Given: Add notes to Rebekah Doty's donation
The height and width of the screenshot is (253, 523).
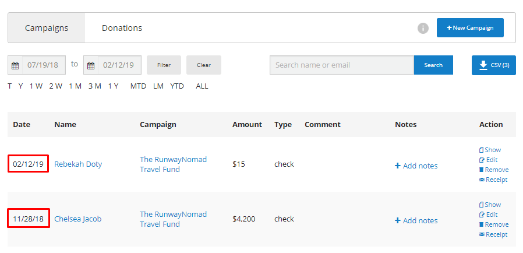Looking at the screenshot, I should 416,166.
